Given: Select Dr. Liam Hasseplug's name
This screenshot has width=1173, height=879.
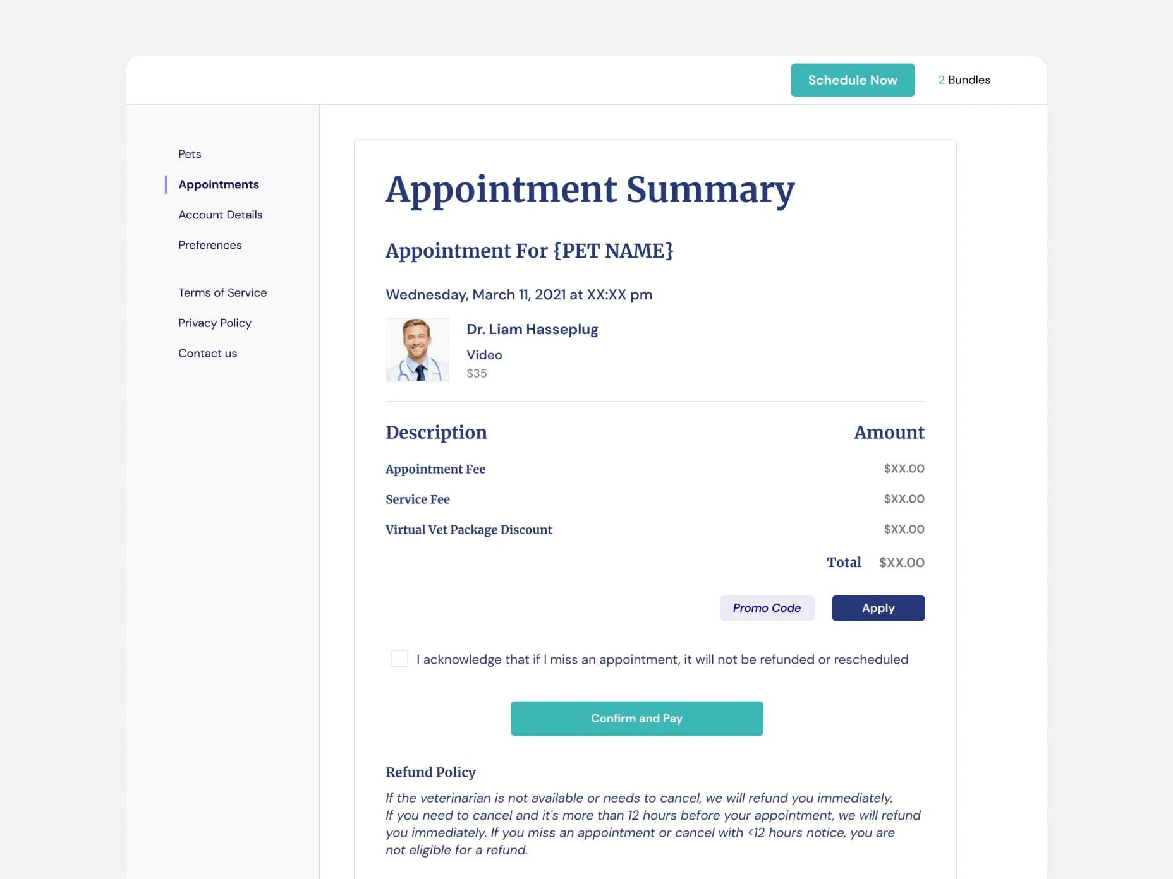Looking at the screenshot, I should tap(532, 329).
